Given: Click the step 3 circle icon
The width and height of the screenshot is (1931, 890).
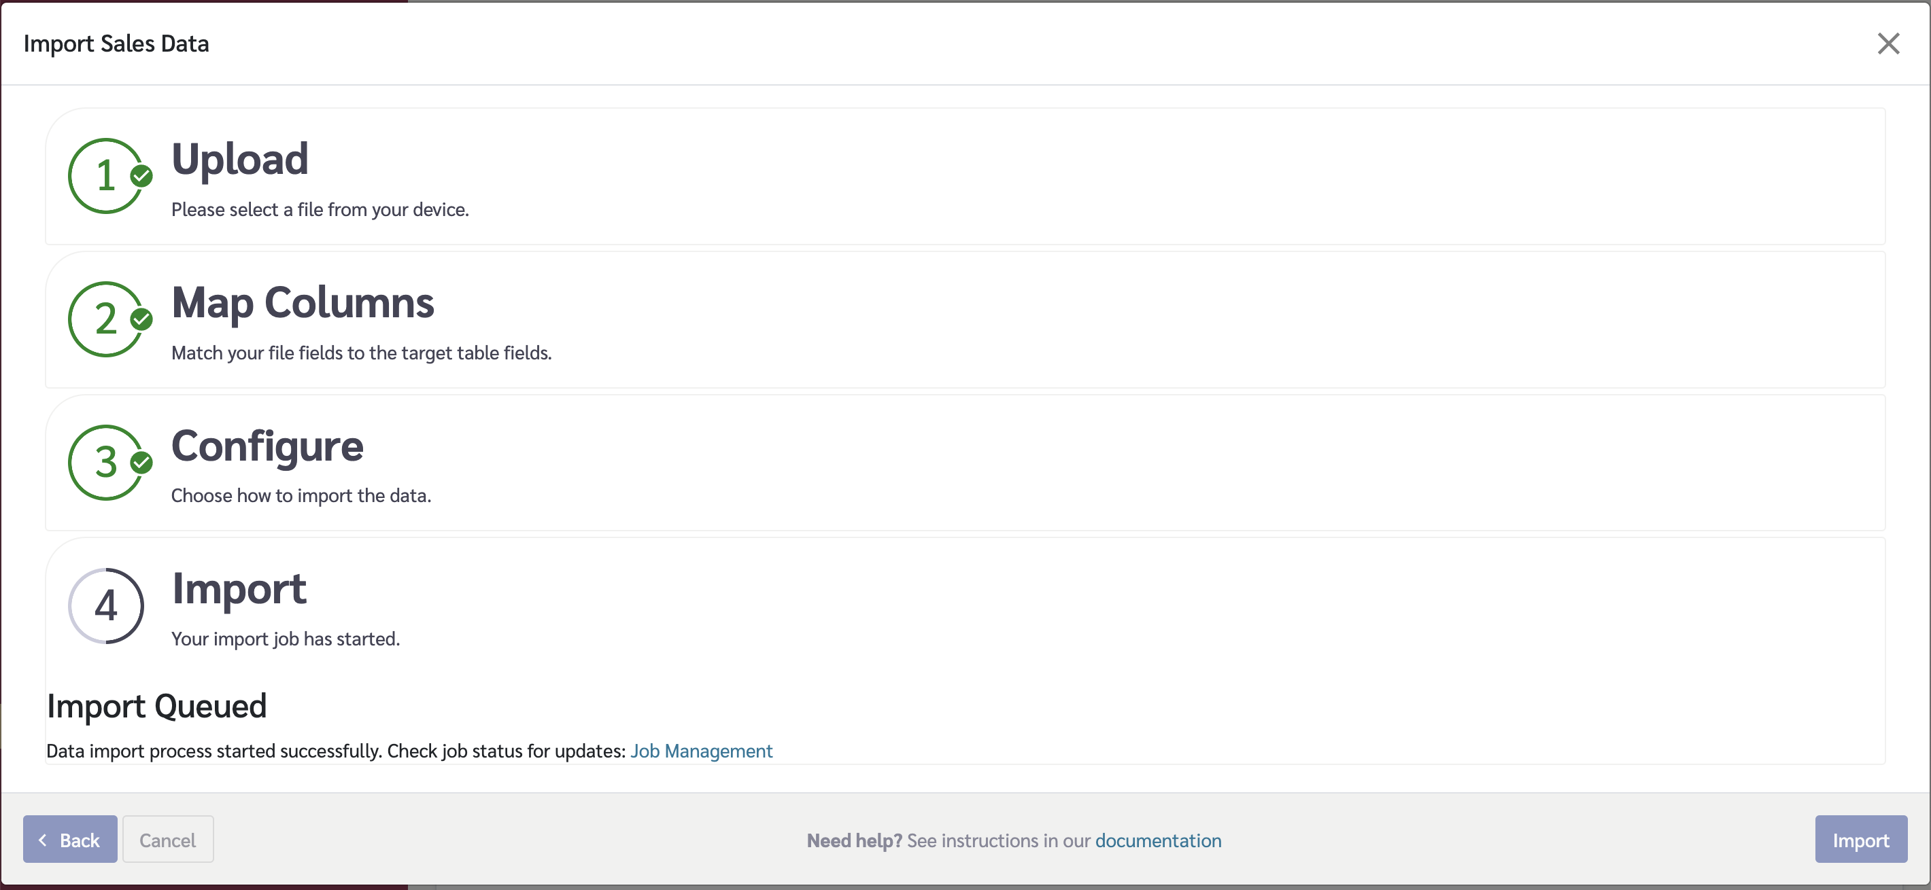Looking at the screenshot, I should 105,462.
